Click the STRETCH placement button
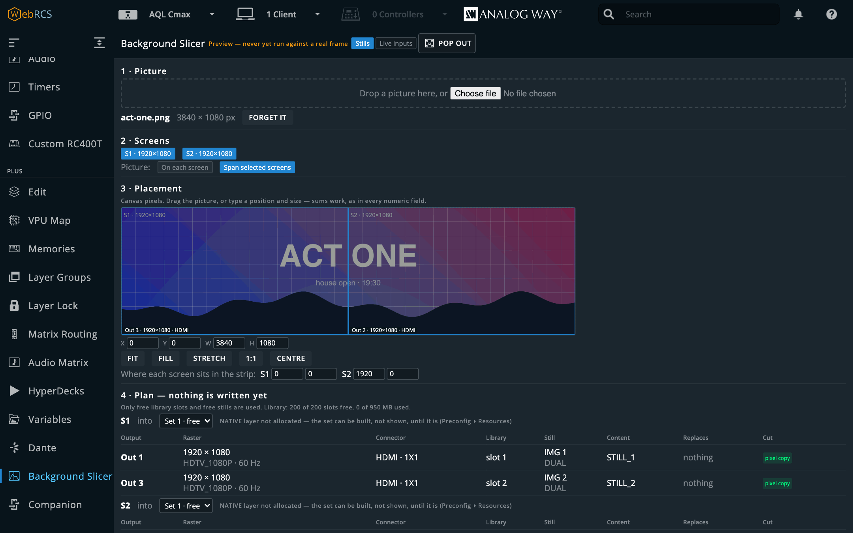 coord(209,358)
